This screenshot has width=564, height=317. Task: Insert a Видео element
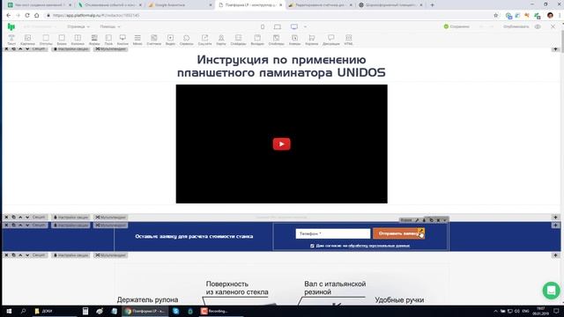click(170, 40)
